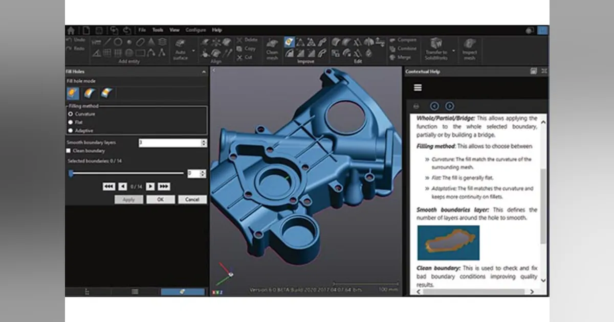Select the slot entity tool
Screen dimensions: 614x322
click(x=140, y=42)
